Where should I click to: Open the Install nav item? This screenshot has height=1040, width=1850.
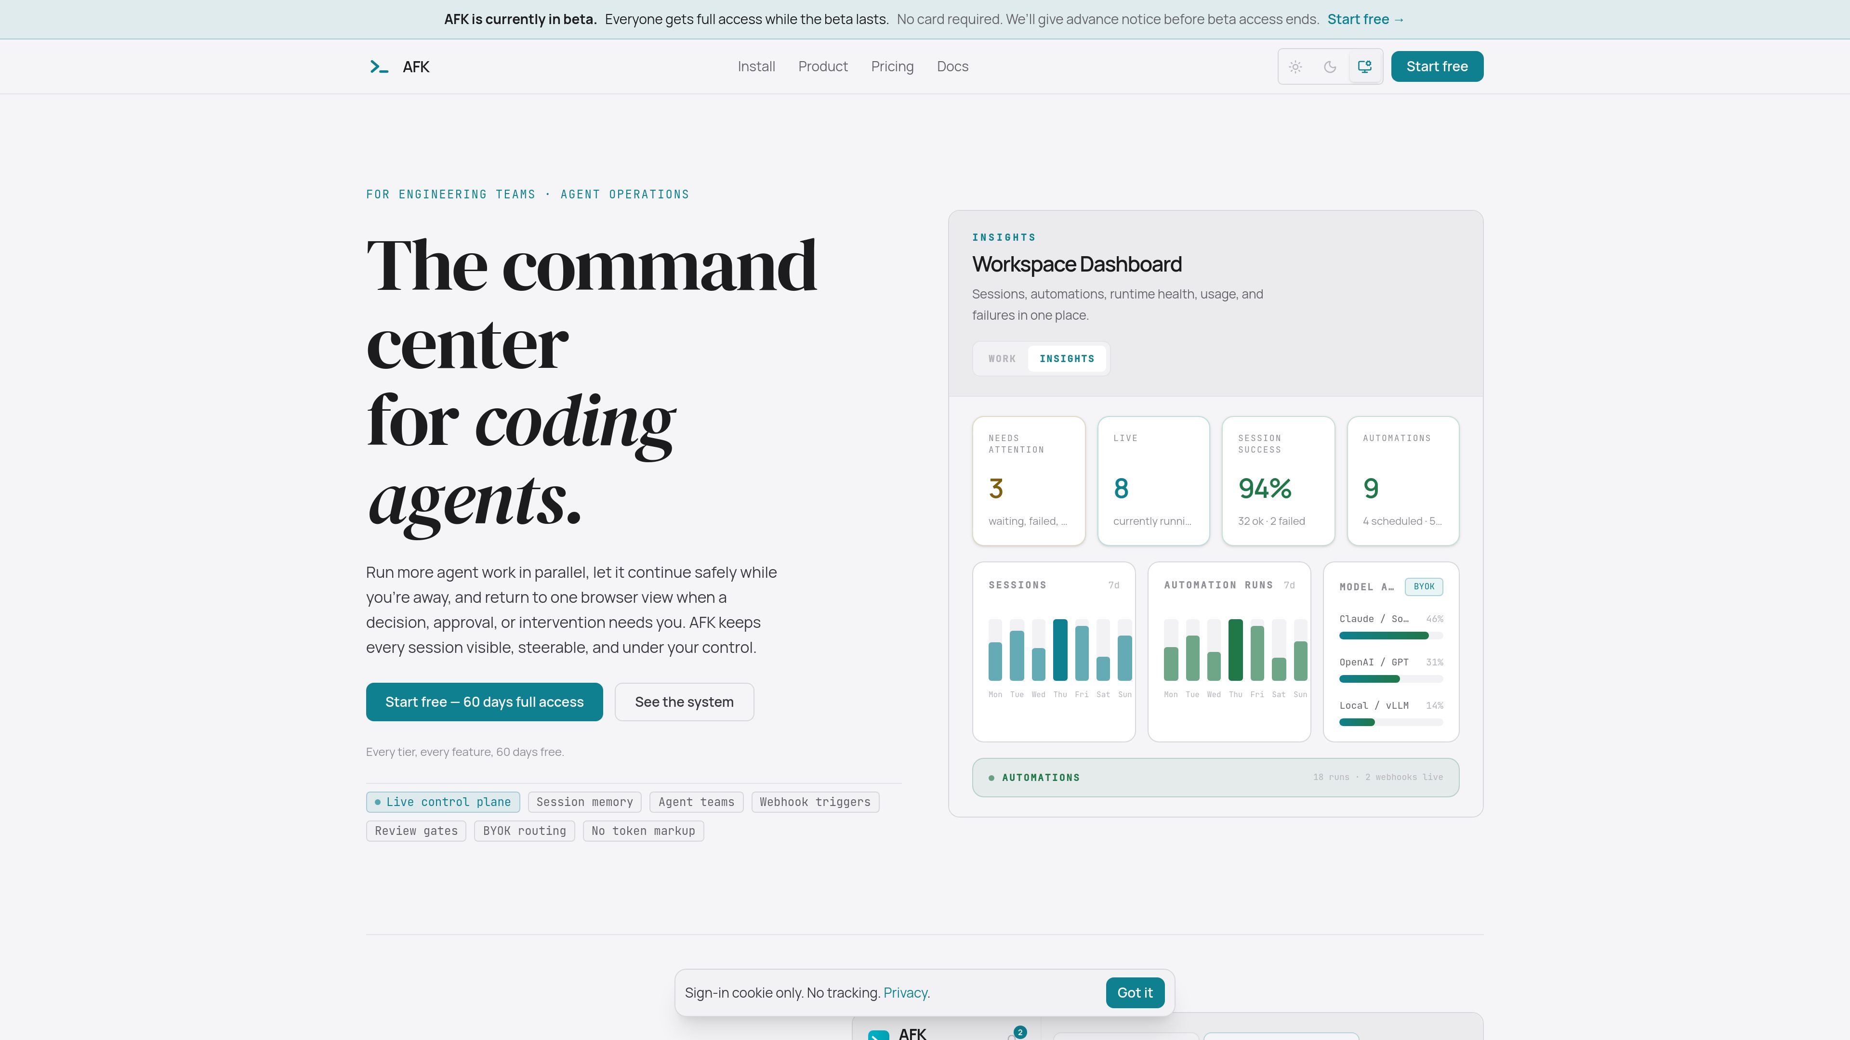756,67
